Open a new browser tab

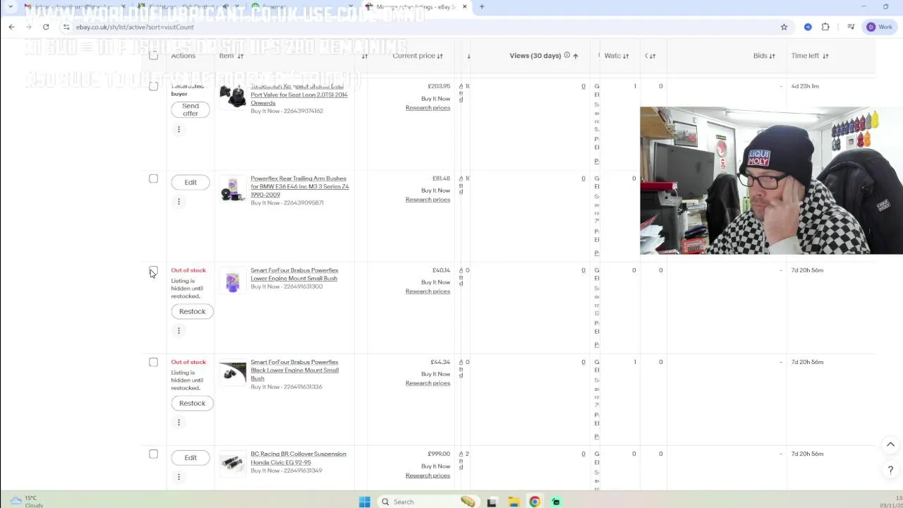pyautogui.click(x=482, y=7)
